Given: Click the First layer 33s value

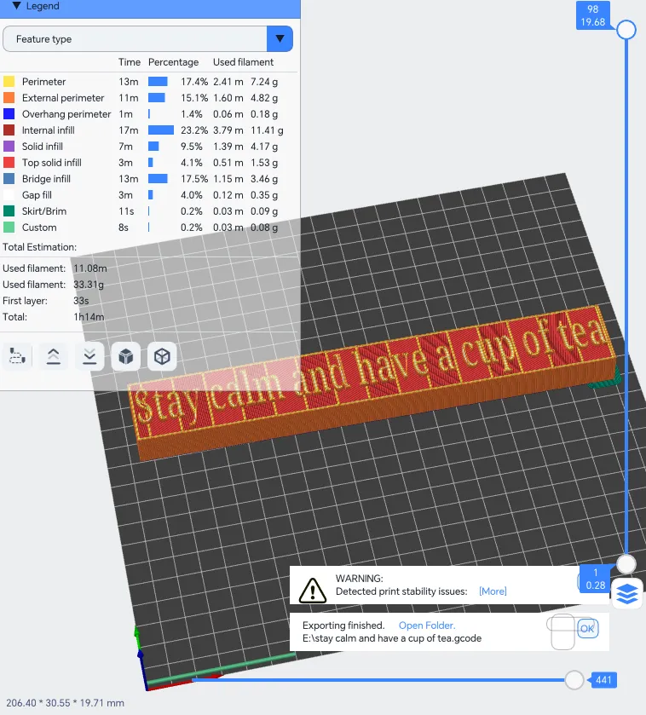Looking at the screenshot, I should [81, 301].
